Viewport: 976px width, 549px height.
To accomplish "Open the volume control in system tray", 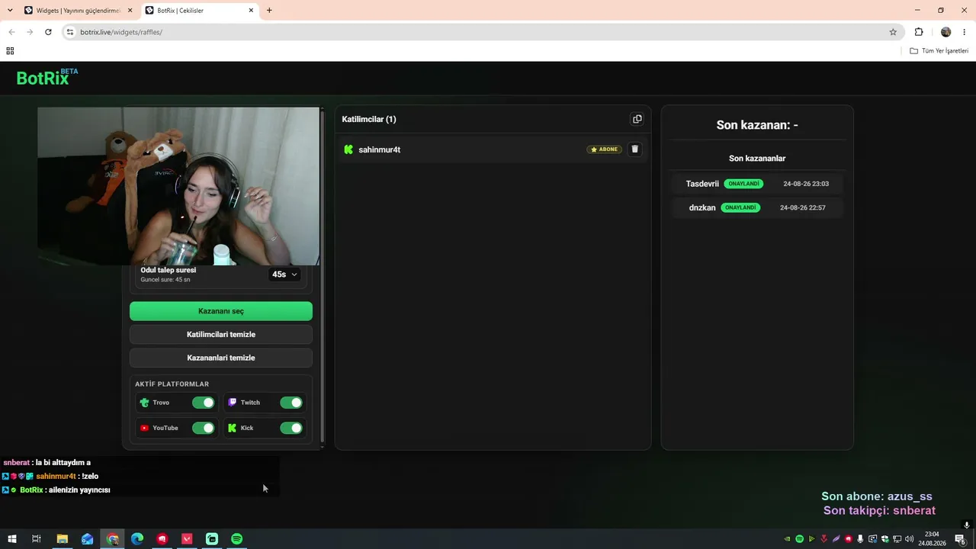I will coord(909,539).
